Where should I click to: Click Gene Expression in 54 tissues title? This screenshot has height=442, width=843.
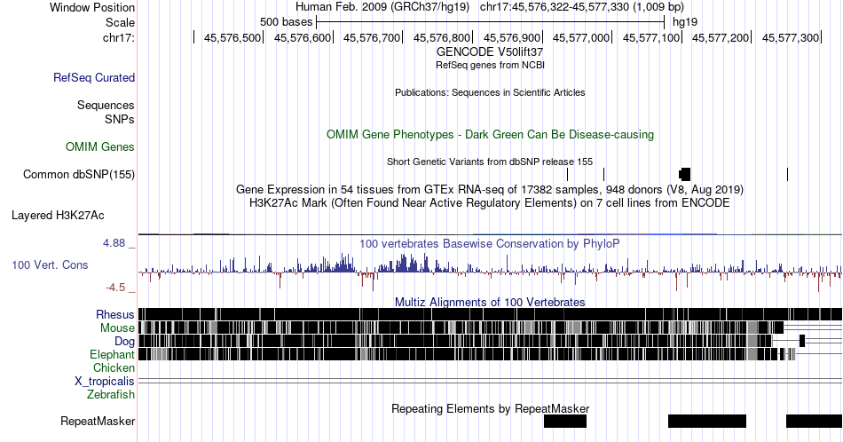pyautogui.click(x=490, y=189)
